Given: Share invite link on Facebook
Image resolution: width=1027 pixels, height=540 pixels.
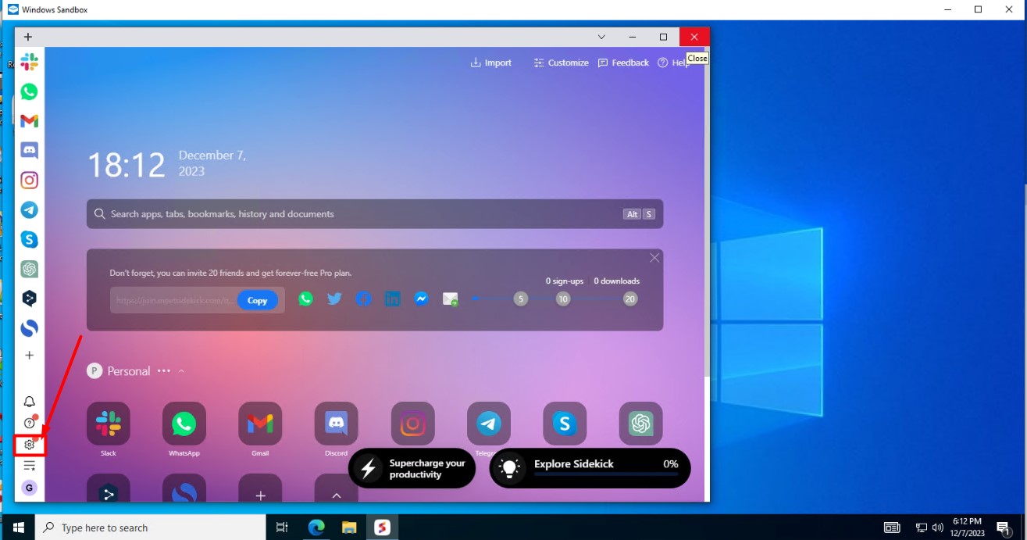Looking at the screenshot, I should click(x=363, y=299).
